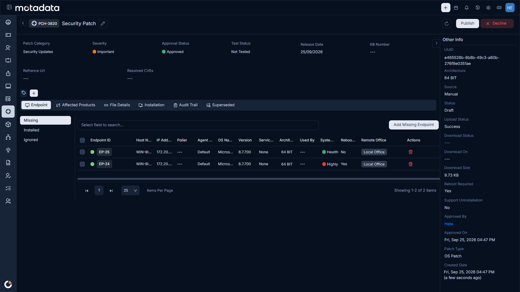The height and width of the screenshot is (292, 520).
Task: Open the notifications bell
Action: [x=467, y=8]
